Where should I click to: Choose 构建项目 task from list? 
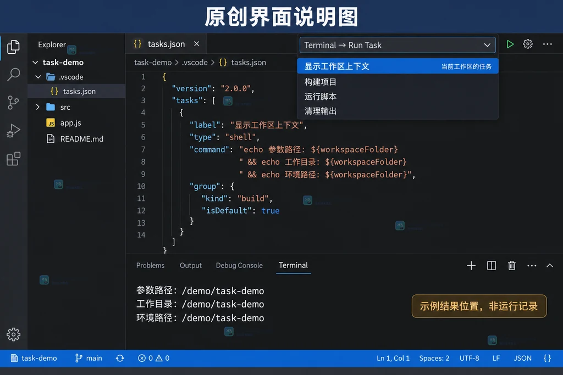pos(398,82)
